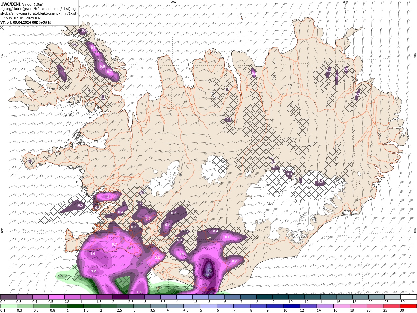
Task: Click the light pink bottom-row swatch labeled 16
Action: click(341, 306)
